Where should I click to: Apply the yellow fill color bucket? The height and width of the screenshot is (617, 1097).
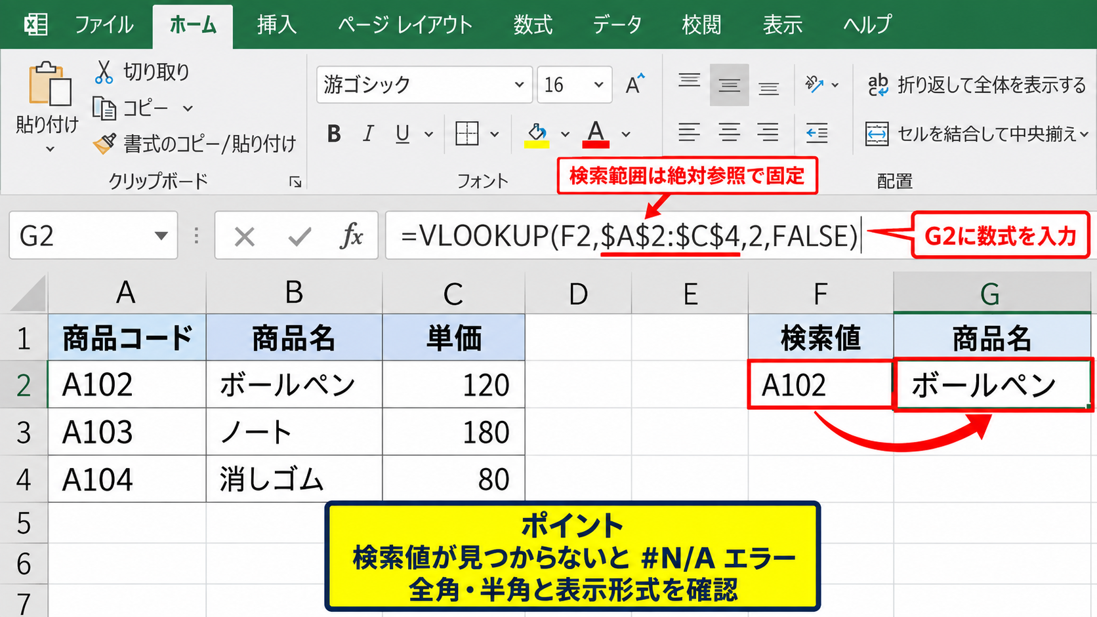tap(537, 134)
